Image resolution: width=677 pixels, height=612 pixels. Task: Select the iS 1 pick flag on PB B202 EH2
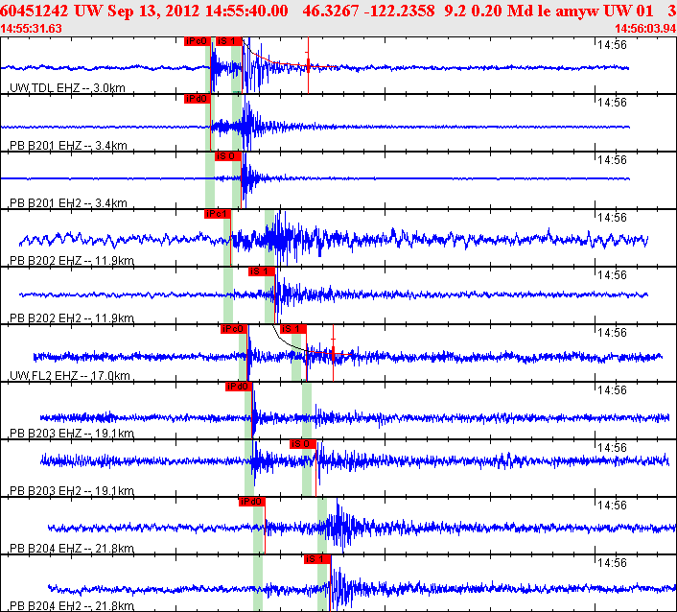(262, 271)
